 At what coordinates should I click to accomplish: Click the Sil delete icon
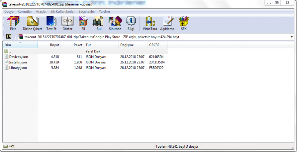coord(83,21)
